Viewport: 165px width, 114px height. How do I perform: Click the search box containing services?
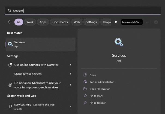[82, 11]
